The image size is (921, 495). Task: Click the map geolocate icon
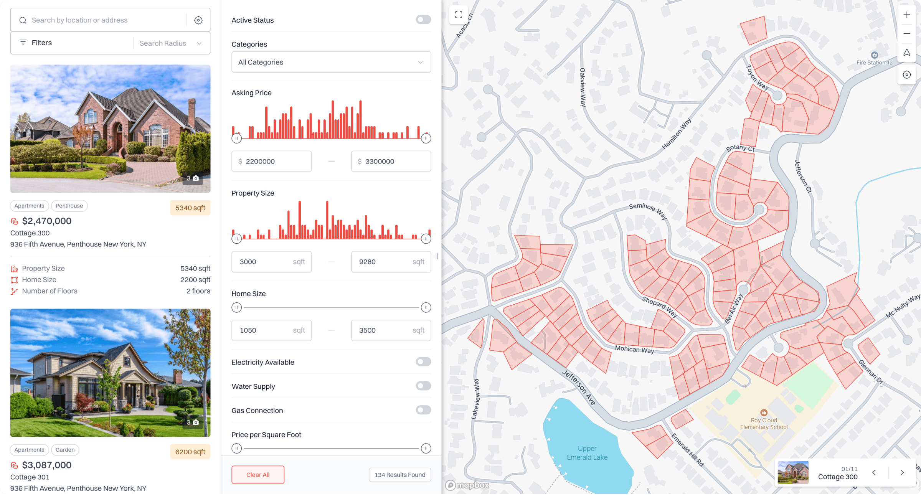[x=907, y=75]
